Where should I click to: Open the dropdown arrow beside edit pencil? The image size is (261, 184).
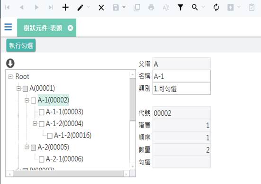coord(89,7)
